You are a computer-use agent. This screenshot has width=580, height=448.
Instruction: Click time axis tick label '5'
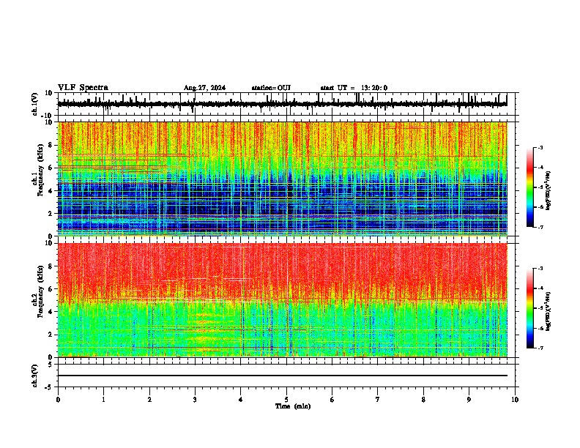coord(286,400)
